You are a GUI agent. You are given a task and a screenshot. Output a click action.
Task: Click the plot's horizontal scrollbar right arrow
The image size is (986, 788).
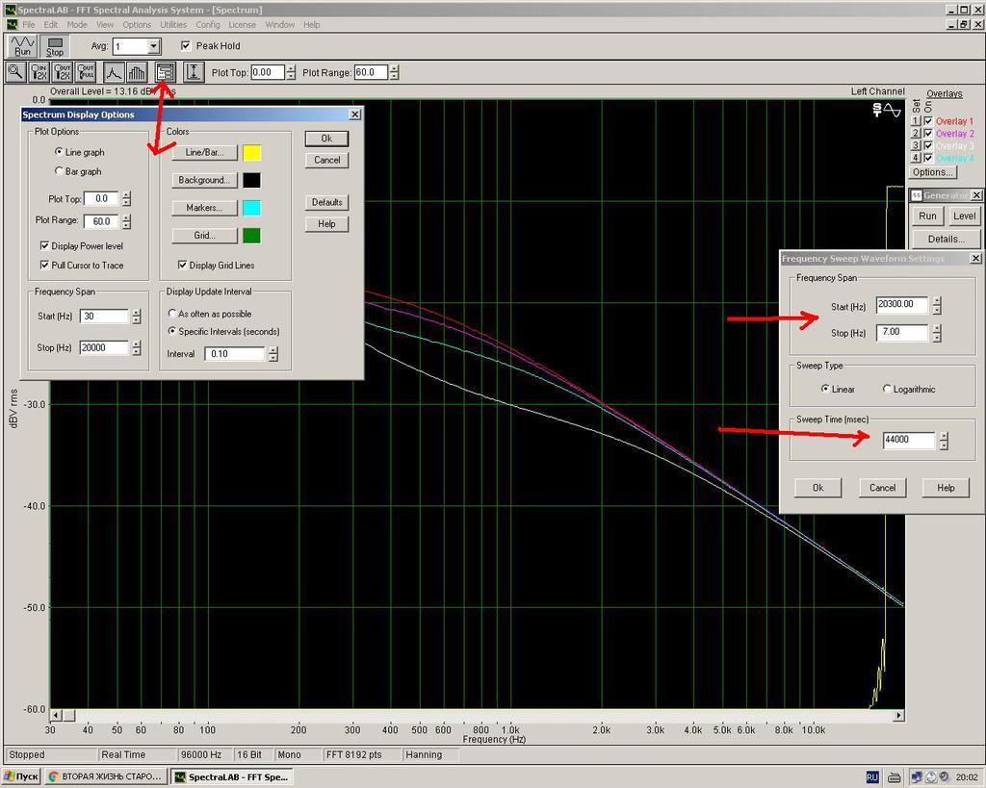pyautogui.click(x=898, y=715)
